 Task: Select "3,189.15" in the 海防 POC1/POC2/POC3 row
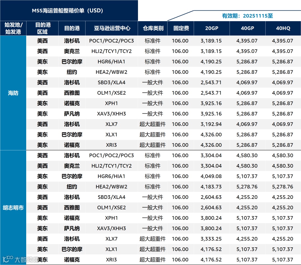pyautogui.click(x=211, y=41)
